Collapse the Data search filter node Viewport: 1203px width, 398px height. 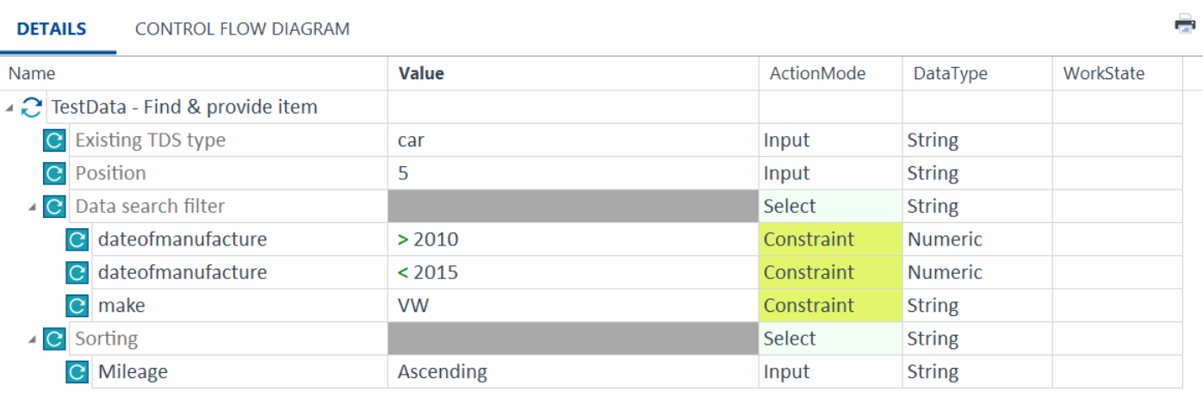tap(32, 208)
